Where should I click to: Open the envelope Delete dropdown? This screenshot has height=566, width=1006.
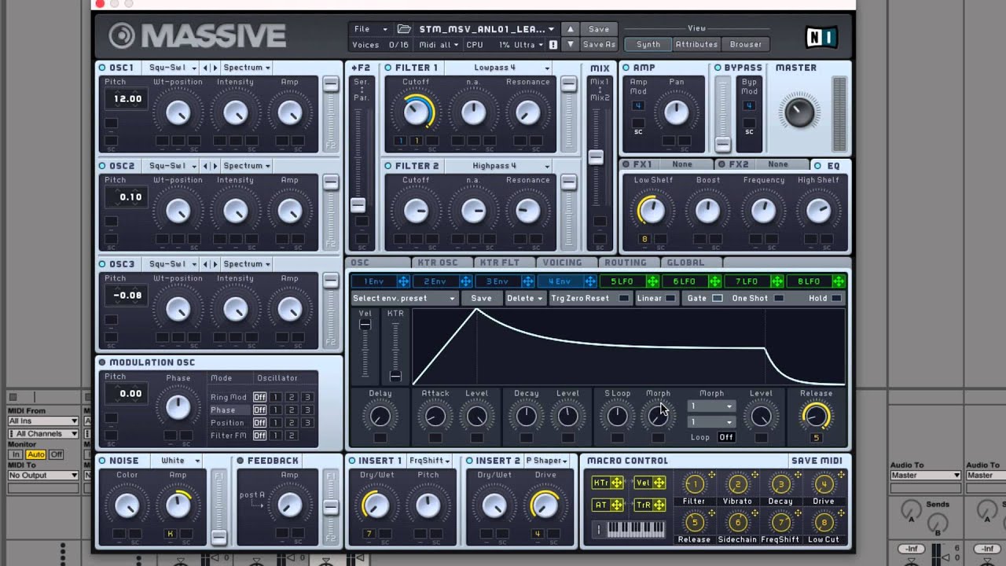524,298
